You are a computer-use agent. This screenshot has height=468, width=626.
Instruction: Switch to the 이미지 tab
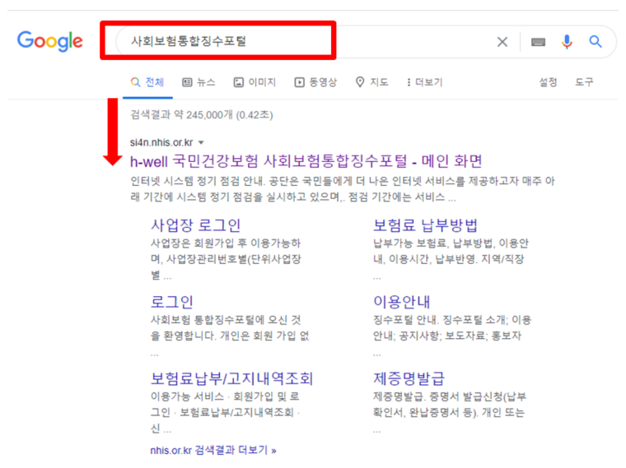pos(255,82)
